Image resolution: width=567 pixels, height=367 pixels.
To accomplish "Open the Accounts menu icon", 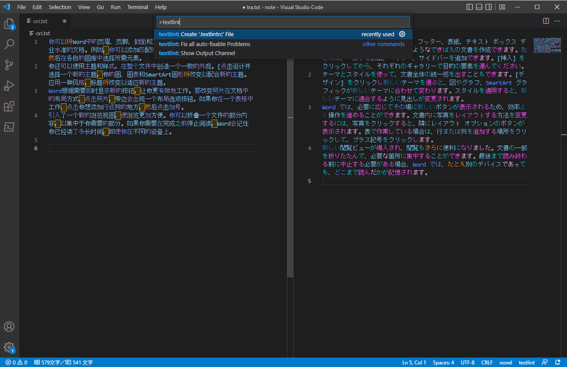I will pyautogui.click(x=9, y=326).
